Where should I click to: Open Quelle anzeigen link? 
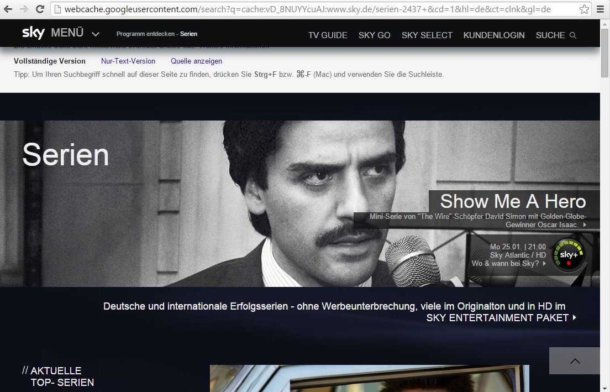[197, 61]
